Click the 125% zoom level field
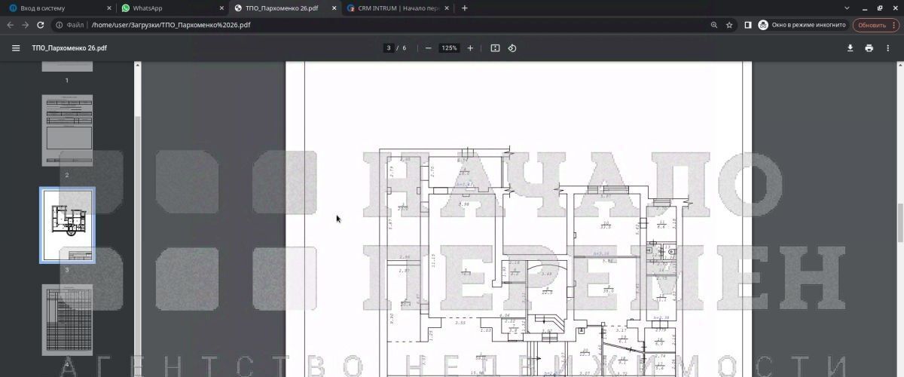The width and height of the screenshot is (904, 377). 450,48
